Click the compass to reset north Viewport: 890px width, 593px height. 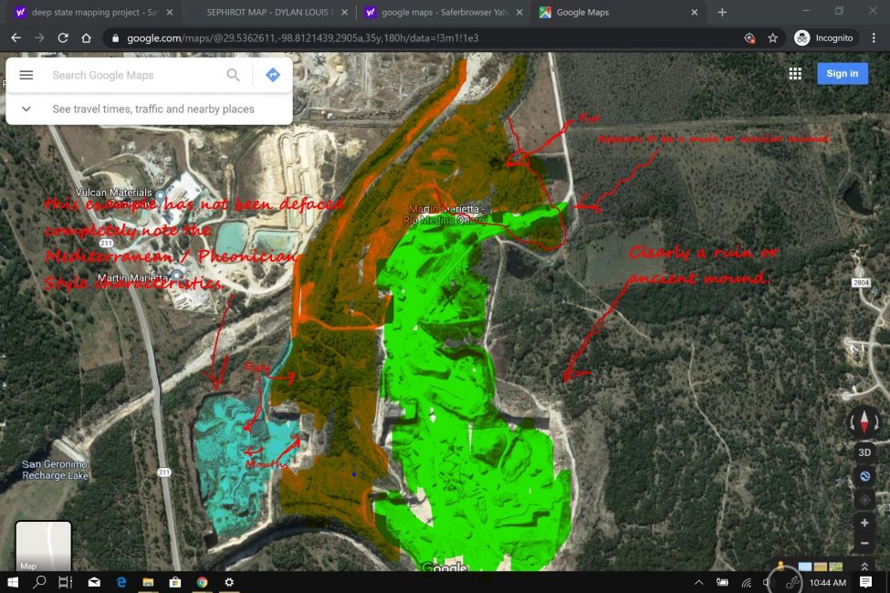click(x=864, y=422)
